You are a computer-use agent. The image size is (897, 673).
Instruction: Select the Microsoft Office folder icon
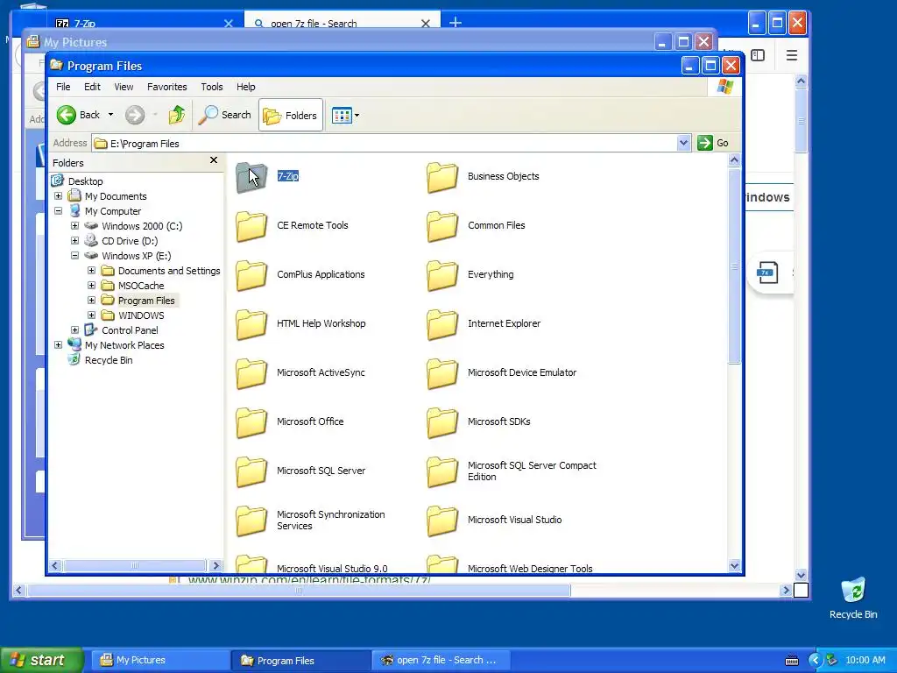click(251, 423)
